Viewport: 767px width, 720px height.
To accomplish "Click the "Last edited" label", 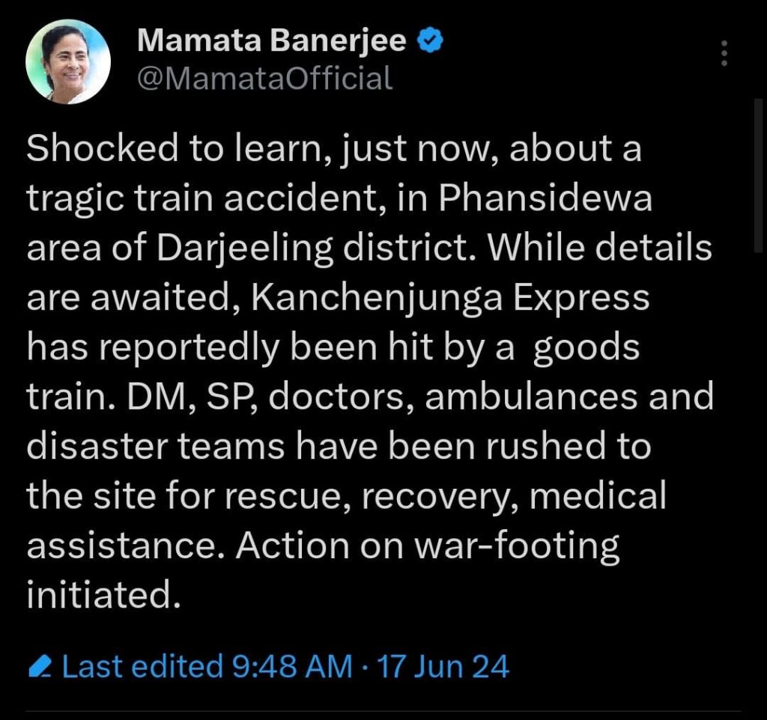I will (142, 665).
